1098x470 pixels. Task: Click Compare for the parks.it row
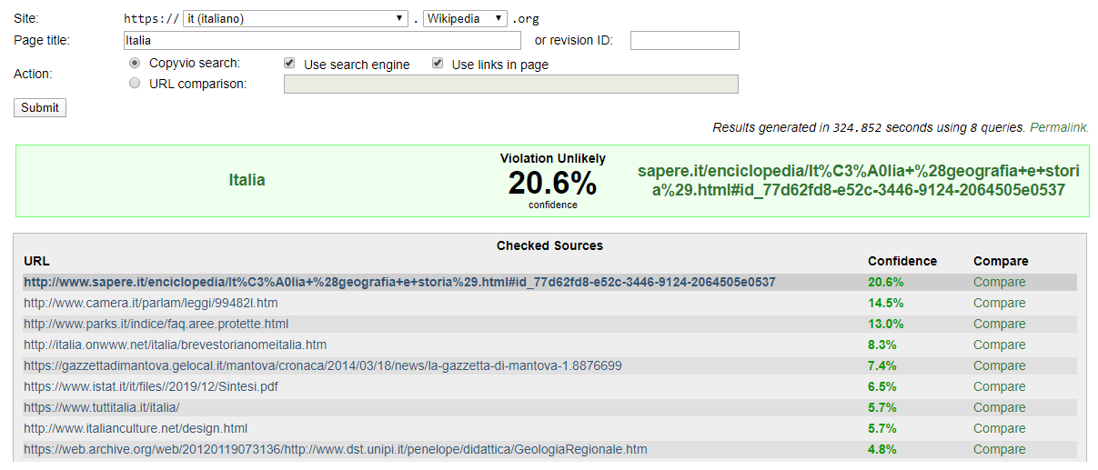[x=999, y=324]
